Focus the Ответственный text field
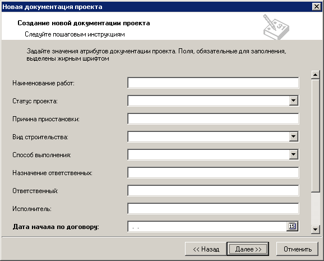The width and height of the screenshot is (324, 261). coord(213,190)
